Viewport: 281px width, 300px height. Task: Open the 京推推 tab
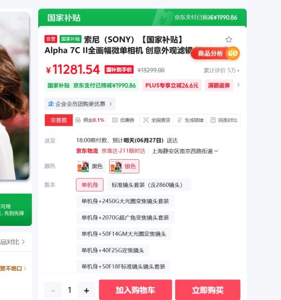(58, 120)
